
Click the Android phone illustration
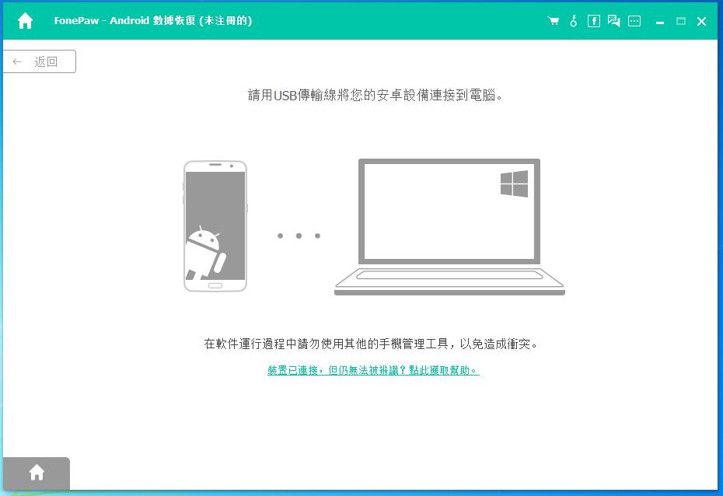click(x=215, y=226)
